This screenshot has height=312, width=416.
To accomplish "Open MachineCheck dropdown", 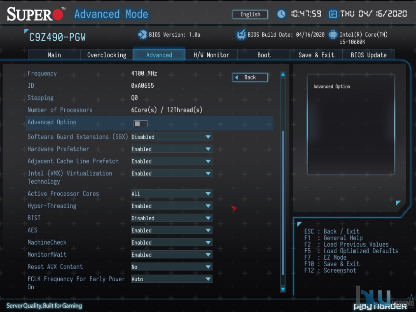I will (172, 242).
